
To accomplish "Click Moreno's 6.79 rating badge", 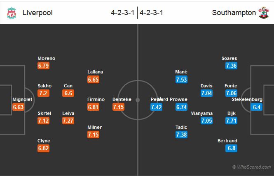I will tap(44, 66).
